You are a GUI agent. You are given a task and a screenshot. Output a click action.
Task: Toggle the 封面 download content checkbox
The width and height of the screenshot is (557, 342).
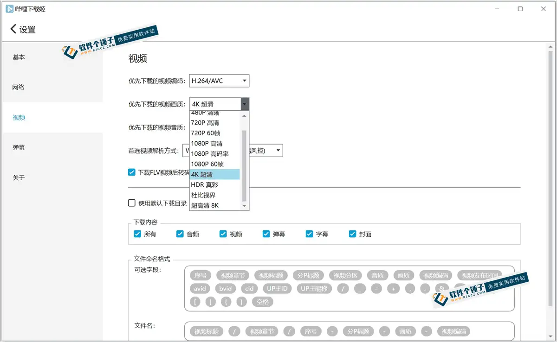point(353,234)
